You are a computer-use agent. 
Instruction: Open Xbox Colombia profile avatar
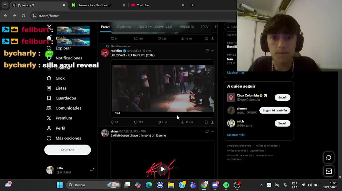pyautogui.click(x=231, y=98)
